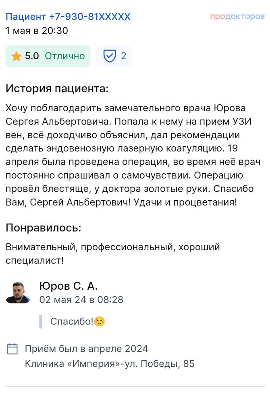This screenshot has width=270, height=403.
Task: Click the doctor's reply text Спасибо!
Action: pos(72,322)
